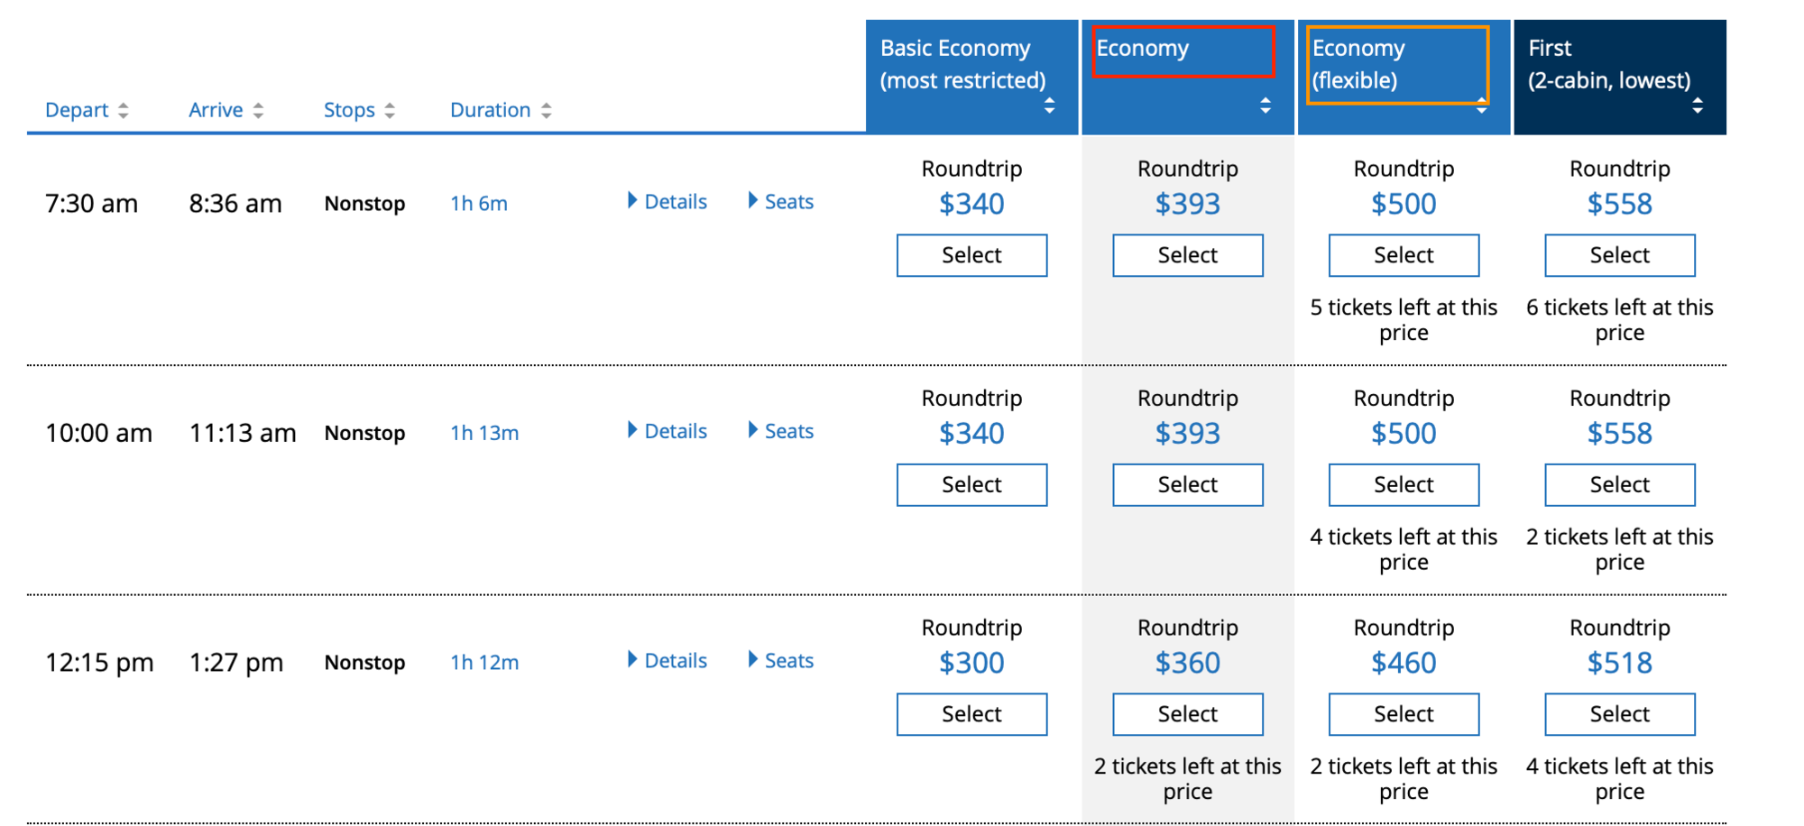
Task: Sort Economy (flexible) column arrows
Action: point(1481,106)
